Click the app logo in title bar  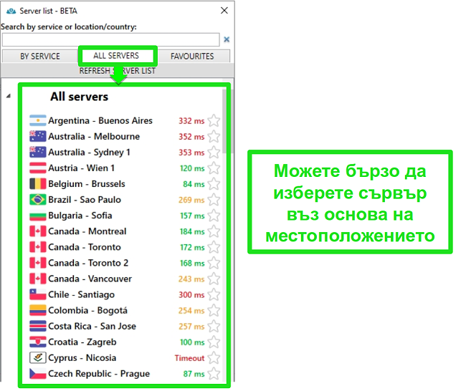[x=11, y=11]
